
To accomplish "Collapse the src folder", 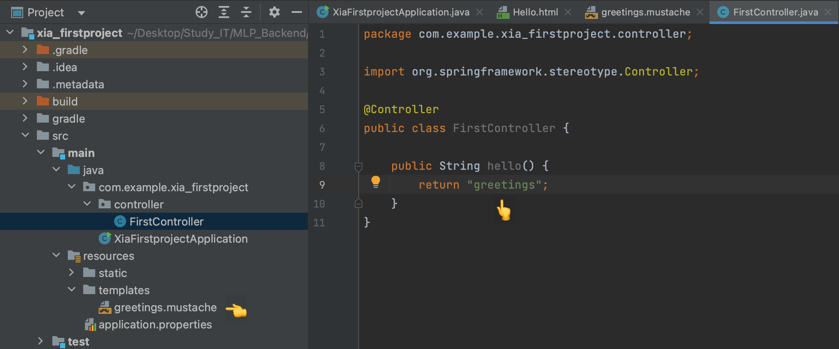I will point(25,135).
